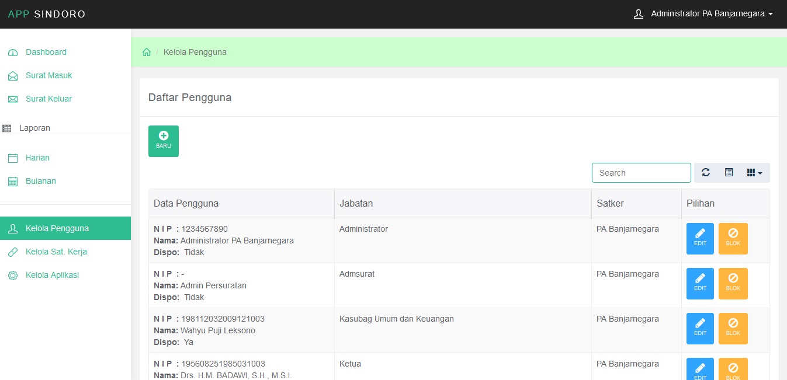Open the Bulanan report
Viewport: 787px width, 380px height.
[40, 182]
